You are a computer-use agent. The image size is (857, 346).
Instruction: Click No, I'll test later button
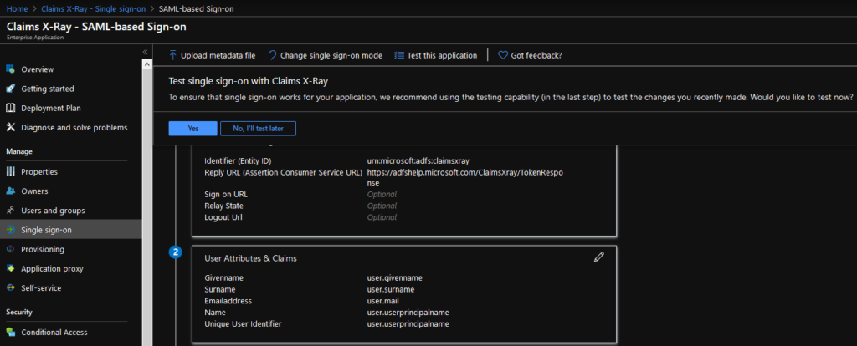click(x=258, y=129)
